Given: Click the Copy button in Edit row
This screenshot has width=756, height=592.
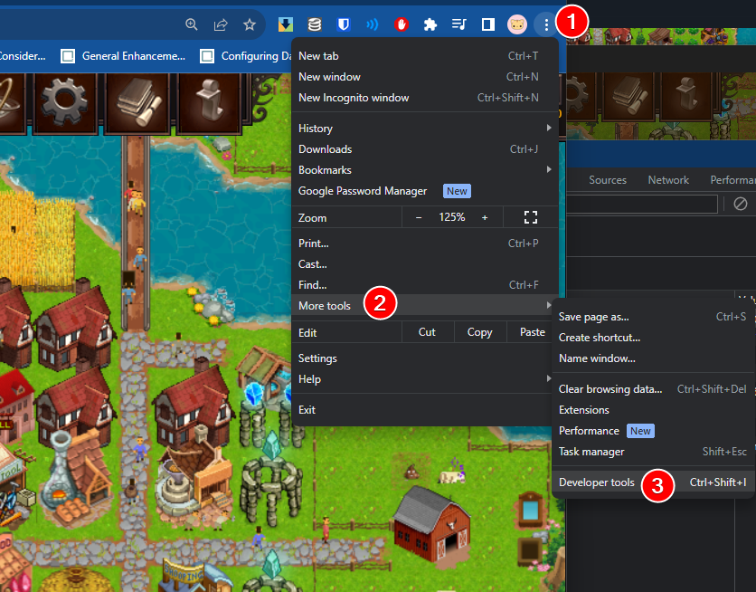Looking at the screenshot, I should point(479,332).
